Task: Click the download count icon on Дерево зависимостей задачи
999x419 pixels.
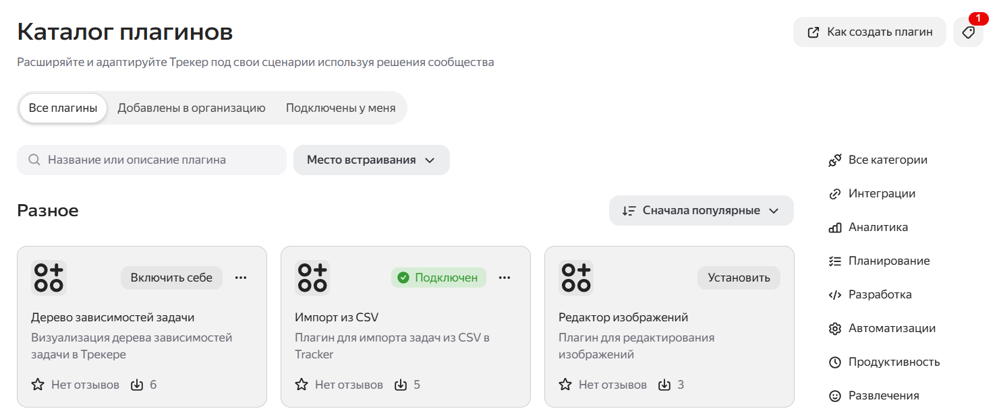Action: pyautogui.click(x=137, y=385)
